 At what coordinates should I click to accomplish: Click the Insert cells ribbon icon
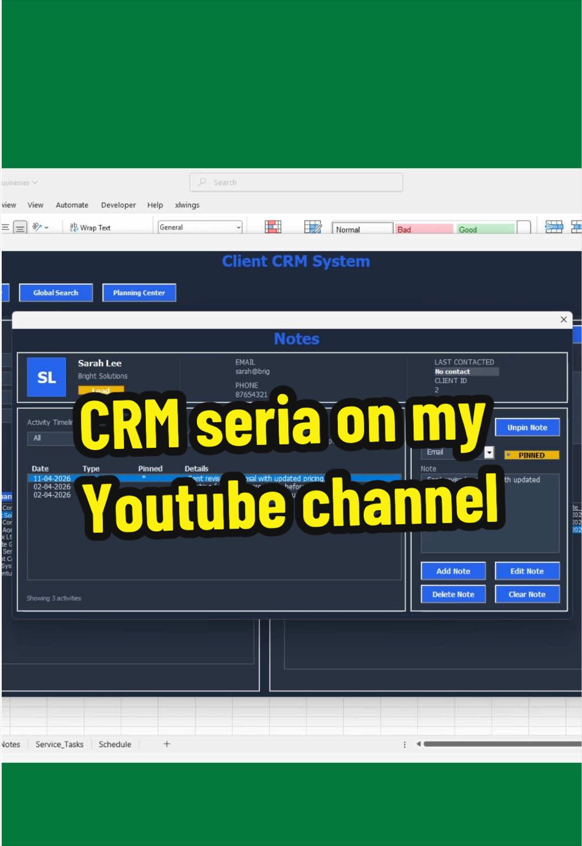(554, 227)
